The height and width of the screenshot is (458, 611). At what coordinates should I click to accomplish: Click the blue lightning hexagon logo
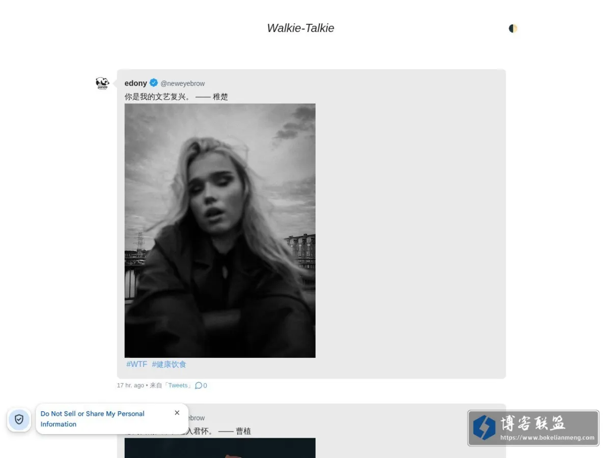pos(484,427)
